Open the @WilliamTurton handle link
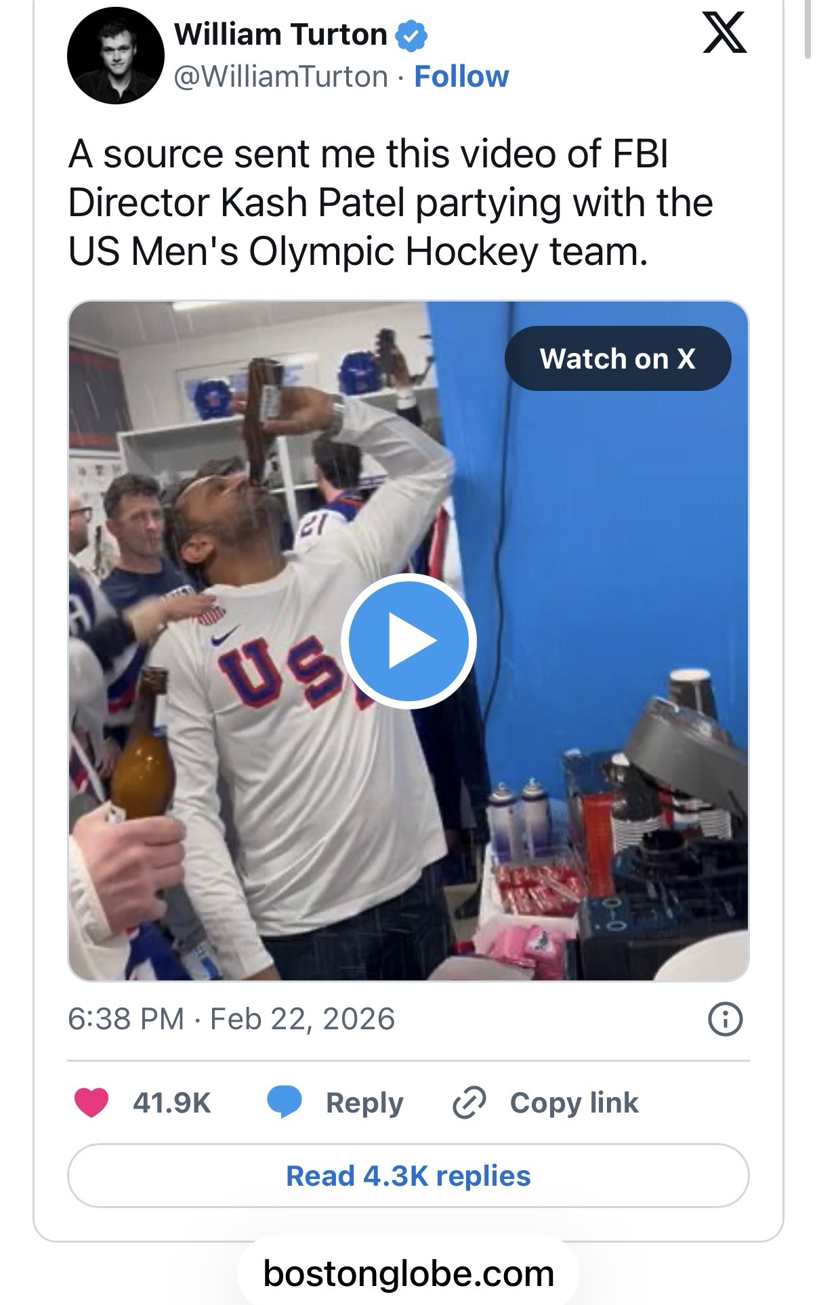This screenshot has width=817, height=1305. [281, 77]
